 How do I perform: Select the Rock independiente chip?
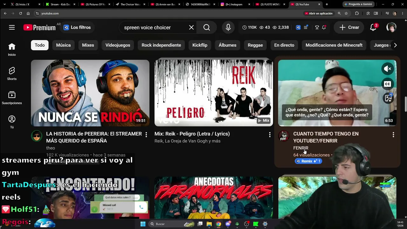161,45
